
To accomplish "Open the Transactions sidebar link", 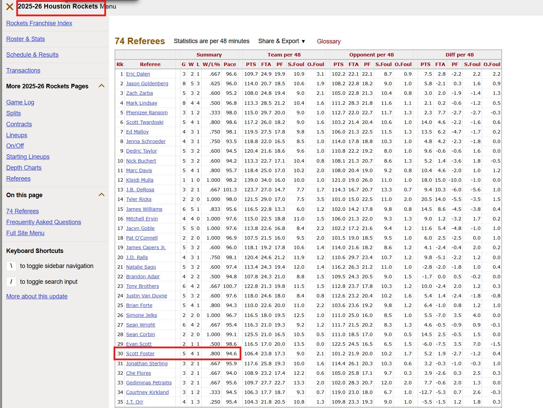I will pos(23,71).
